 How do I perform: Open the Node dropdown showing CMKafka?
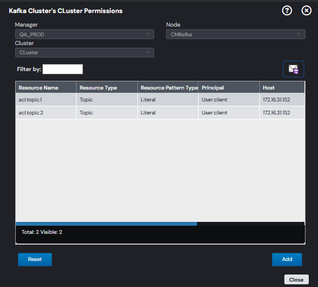[x=236, y=34]
